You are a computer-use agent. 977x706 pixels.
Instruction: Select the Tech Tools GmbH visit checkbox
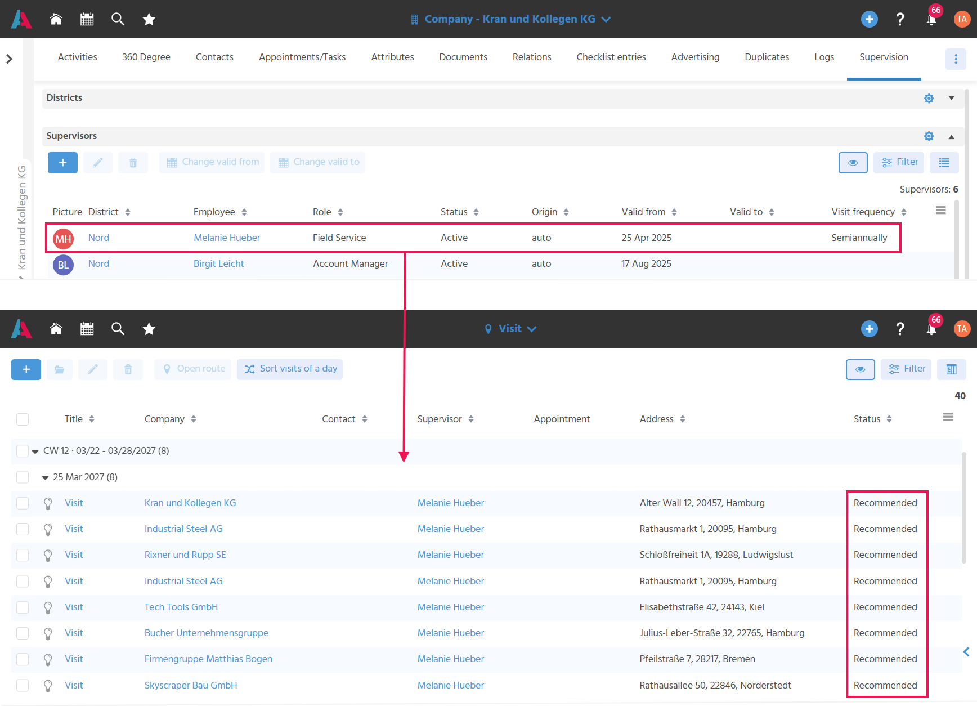tap(23, 607)
